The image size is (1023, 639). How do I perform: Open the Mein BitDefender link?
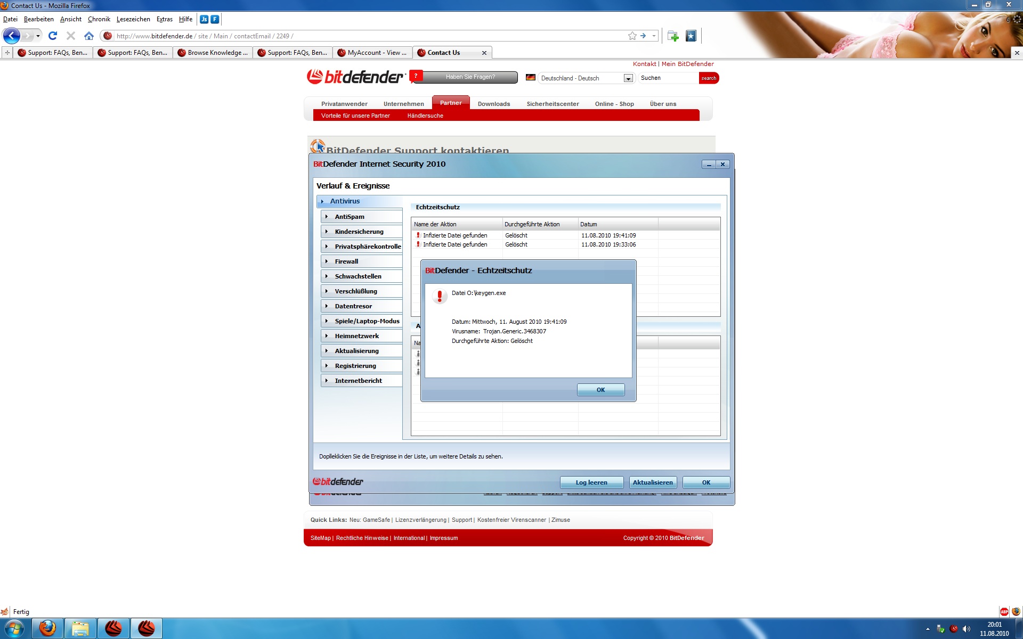tap(687, 64)
